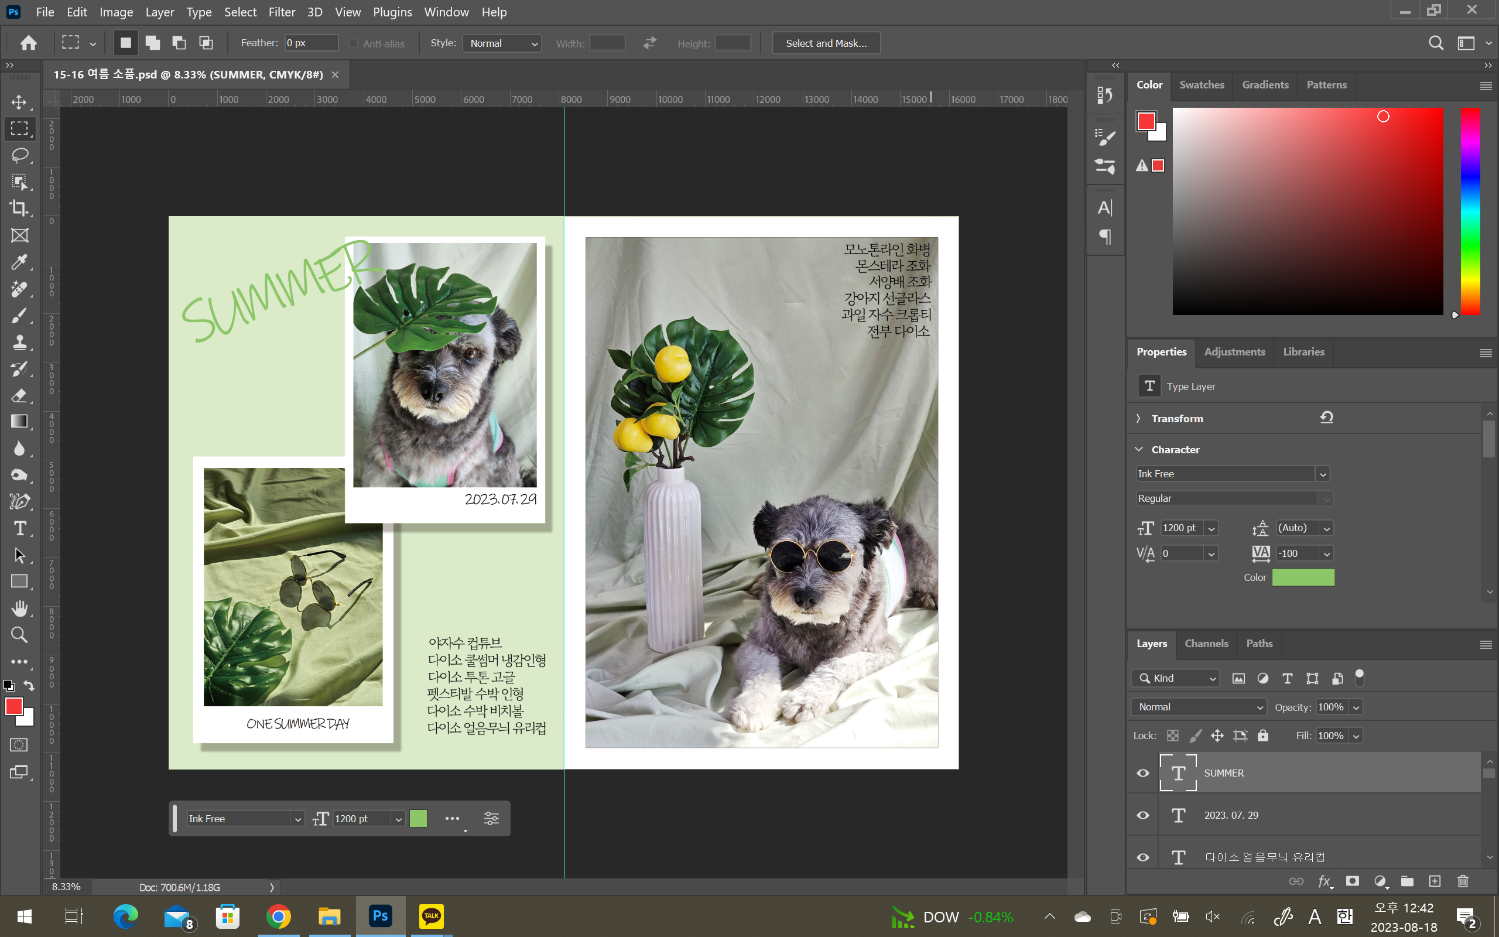Hide the 2023. 07. 29 layer

point(1143,815)
